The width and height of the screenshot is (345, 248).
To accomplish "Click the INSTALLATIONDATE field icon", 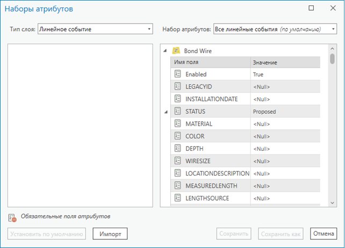I will (178, 99).
